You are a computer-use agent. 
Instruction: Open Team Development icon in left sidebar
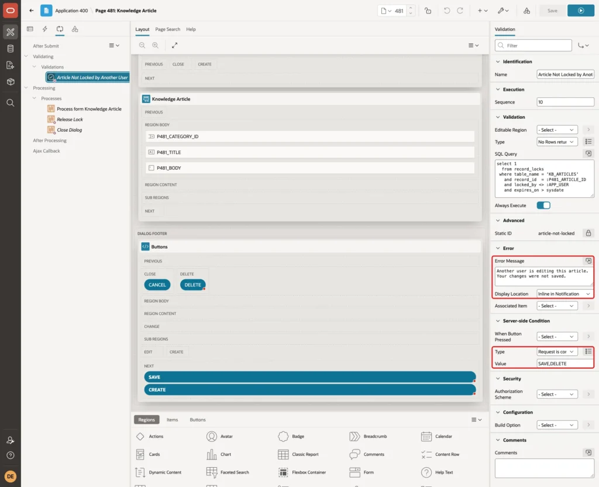11,66
